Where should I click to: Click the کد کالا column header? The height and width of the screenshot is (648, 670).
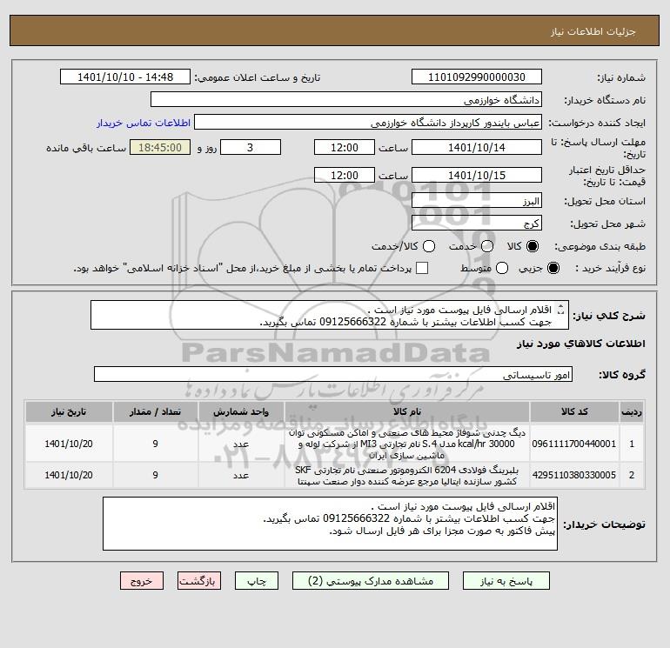coord(574,411)
